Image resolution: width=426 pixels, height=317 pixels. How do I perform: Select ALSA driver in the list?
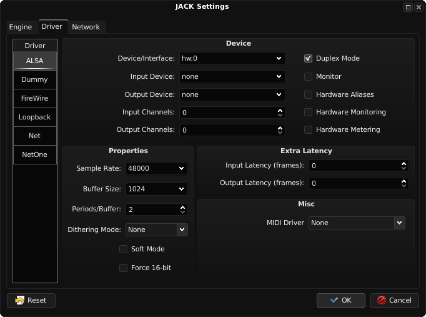click(35, 61)
